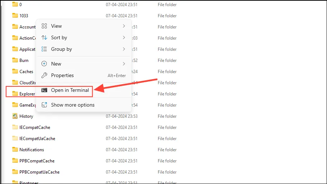Choose New in the context menu
The width and height of the screenshot is (327, 184).
point(84,64)
